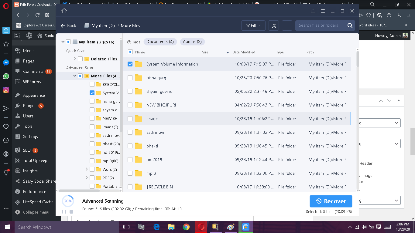Click the tree panel horizontal scrollbar
Viewport: 415px width, 233px height.
coord(79,191)
